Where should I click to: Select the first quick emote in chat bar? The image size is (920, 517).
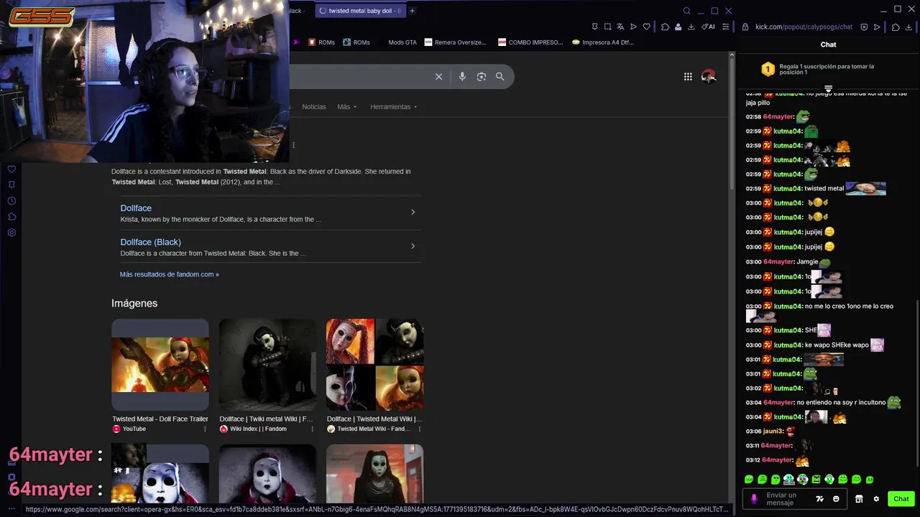tap(749, 479)
